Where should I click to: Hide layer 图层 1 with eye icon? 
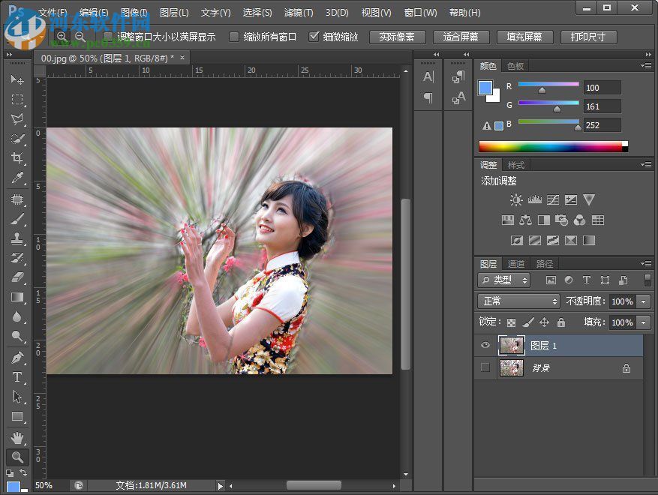(485, 345)
